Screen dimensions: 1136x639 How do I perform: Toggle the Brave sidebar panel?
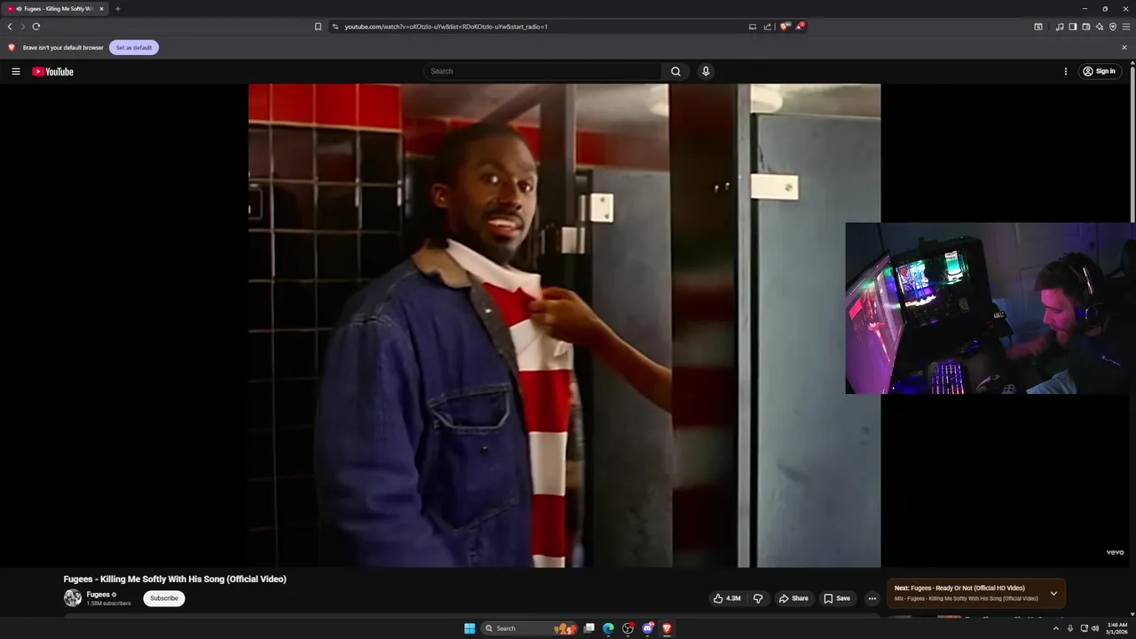(1073, 27)
